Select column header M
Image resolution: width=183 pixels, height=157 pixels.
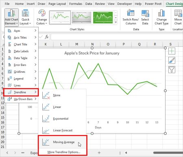pos(77,44)
